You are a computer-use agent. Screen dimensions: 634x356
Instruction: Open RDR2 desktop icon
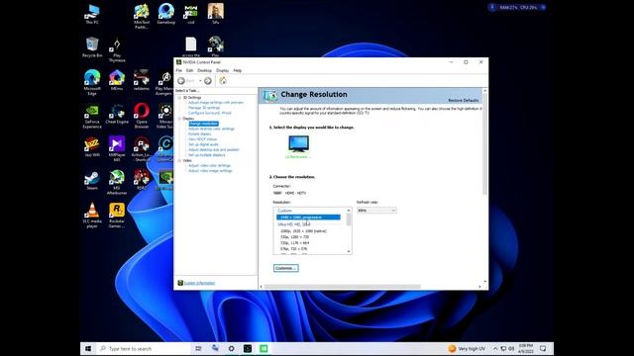[x=142, y=180]
